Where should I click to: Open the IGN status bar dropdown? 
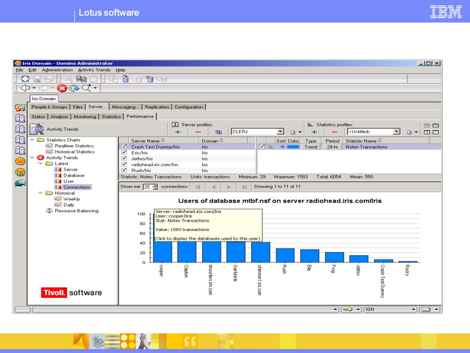tap(413, 309)
